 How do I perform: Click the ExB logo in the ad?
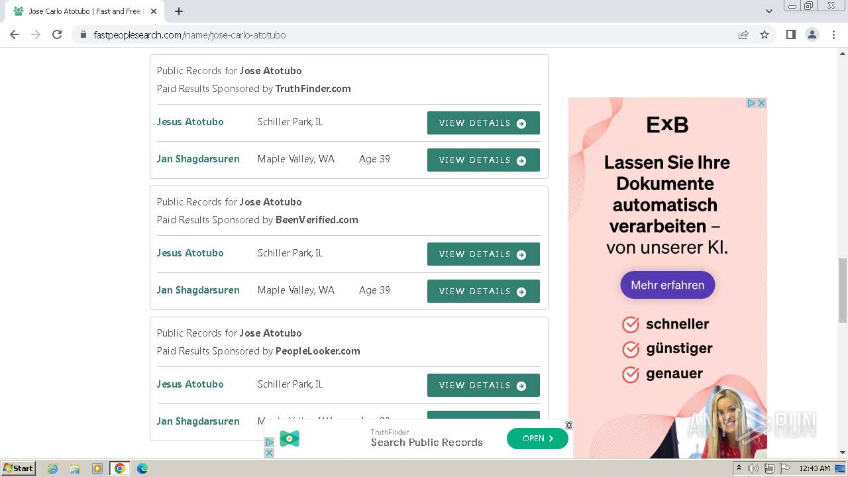667,125
